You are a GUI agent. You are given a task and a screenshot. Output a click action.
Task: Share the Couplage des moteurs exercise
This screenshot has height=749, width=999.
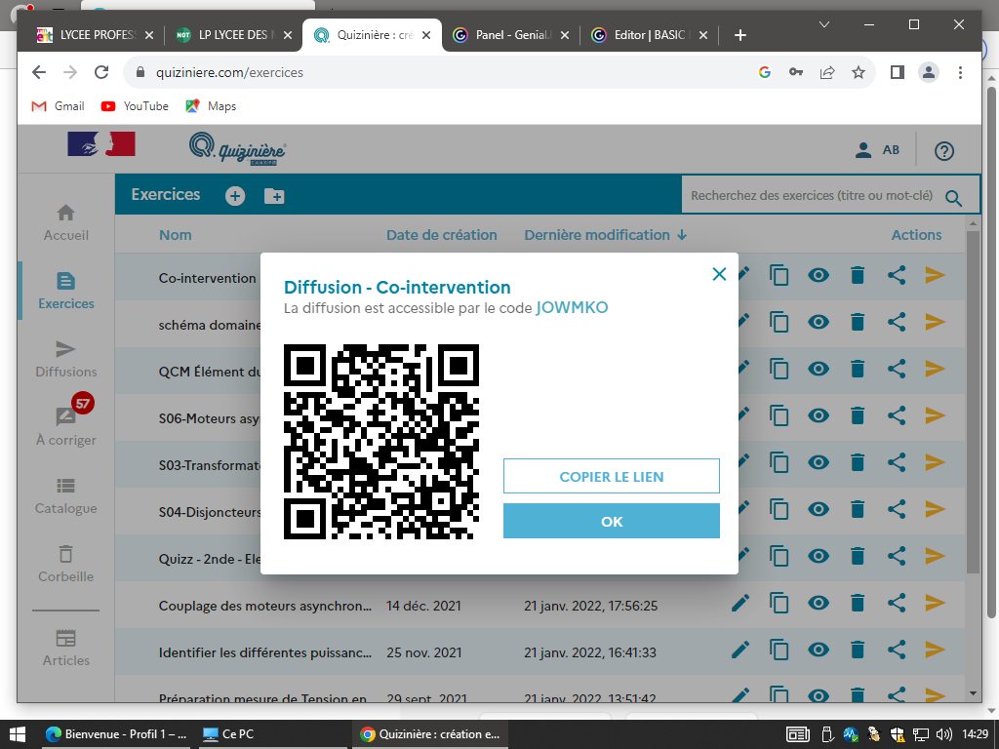click(x=897, y=603)
